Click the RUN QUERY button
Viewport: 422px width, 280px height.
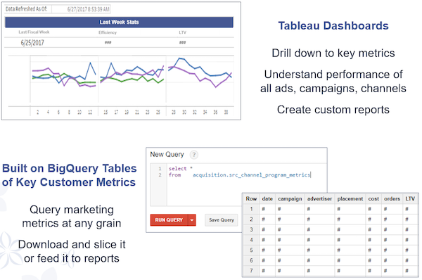(x=169, y=220)
